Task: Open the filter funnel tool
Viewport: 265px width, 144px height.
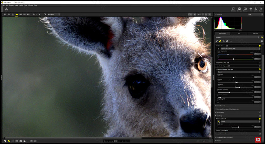Action: click(45, 14)
